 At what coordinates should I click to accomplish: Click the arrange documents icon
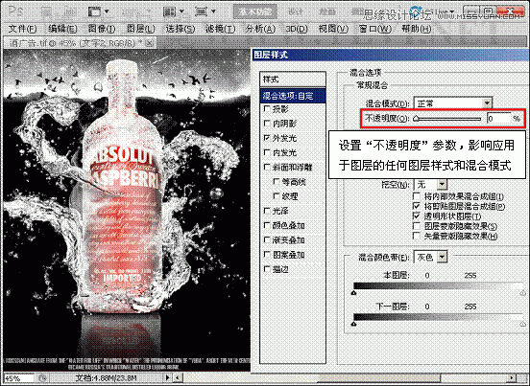(169, 11)
